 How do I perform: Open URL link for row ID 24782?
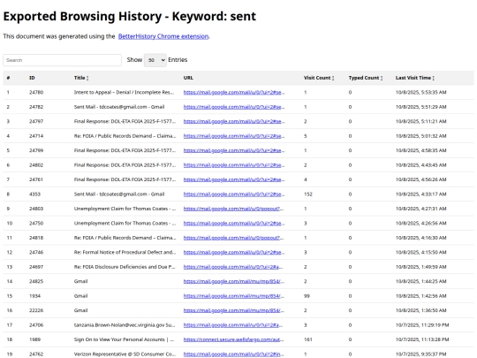coord(234,107)
